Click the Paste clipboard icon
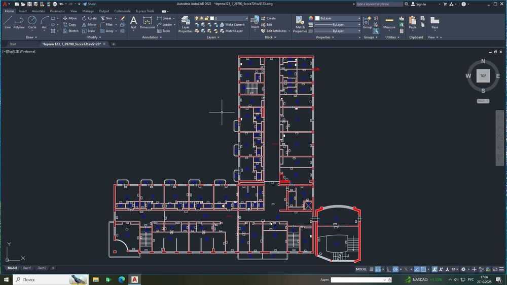Screen dimensions: 507x285 click(413, 22)
